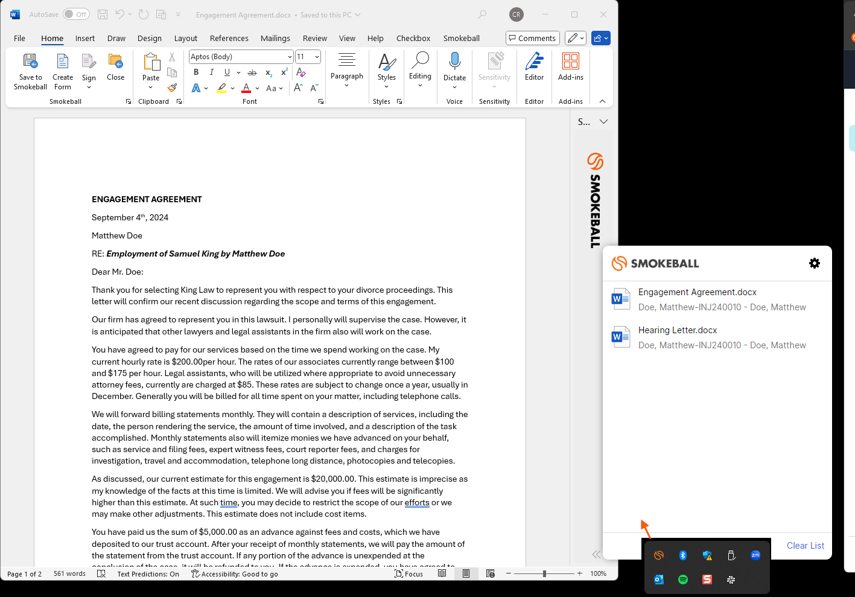Click Bluetooth icon in system tray
Viewport: 855px width, 597px height.
[683, 555]
